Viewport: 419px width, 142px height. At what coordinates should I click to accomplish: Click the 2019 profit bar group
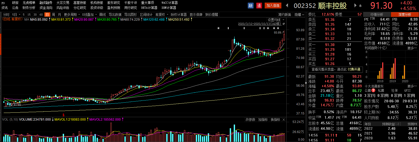[393, 69]
